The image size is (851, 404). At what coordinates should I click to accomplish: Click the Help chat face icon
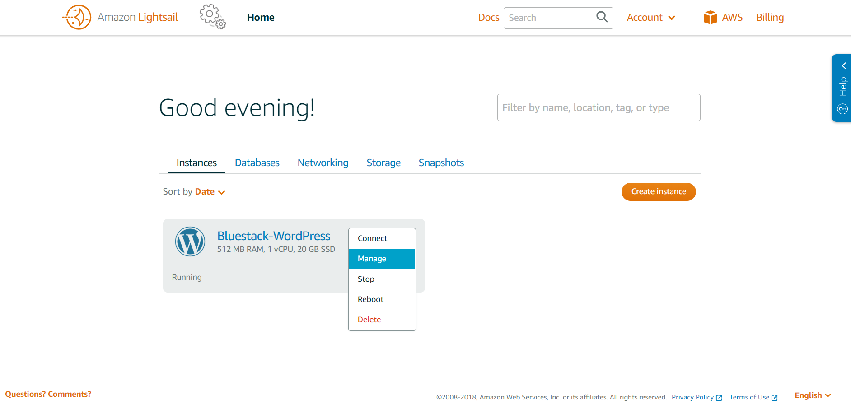pos(842,109)
